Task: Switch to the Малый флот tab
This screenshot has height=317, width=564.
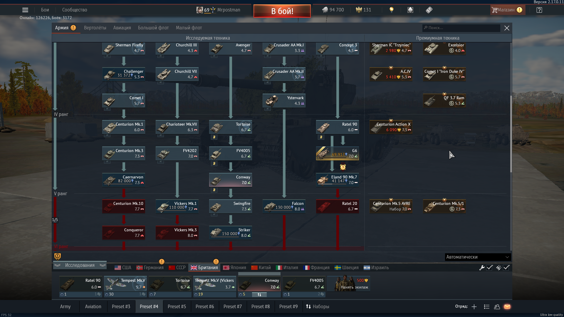Action: [189, 28]
